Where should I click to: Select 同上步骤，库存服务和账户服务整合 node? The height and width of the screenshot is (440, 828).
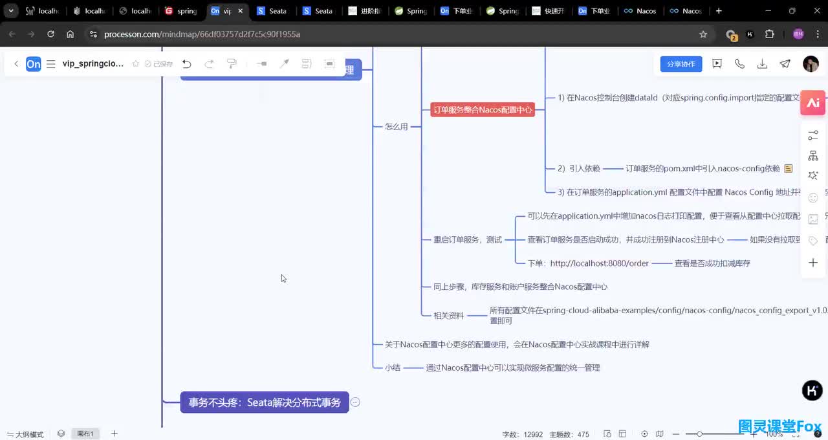[x=520, y=286]
